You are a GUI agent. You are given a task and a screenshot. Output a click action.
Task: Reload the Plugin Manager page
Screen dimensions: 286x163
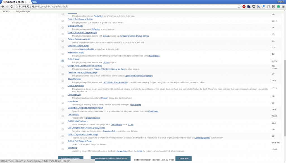click(11, 6)
